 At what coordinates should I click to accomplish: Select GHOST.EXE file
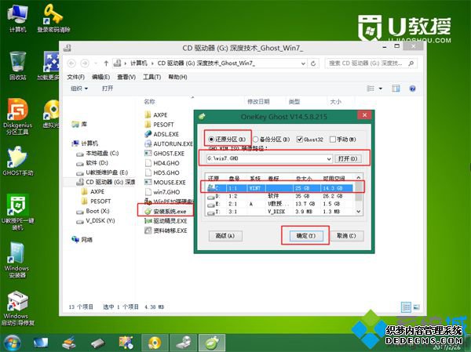point(164,154)
